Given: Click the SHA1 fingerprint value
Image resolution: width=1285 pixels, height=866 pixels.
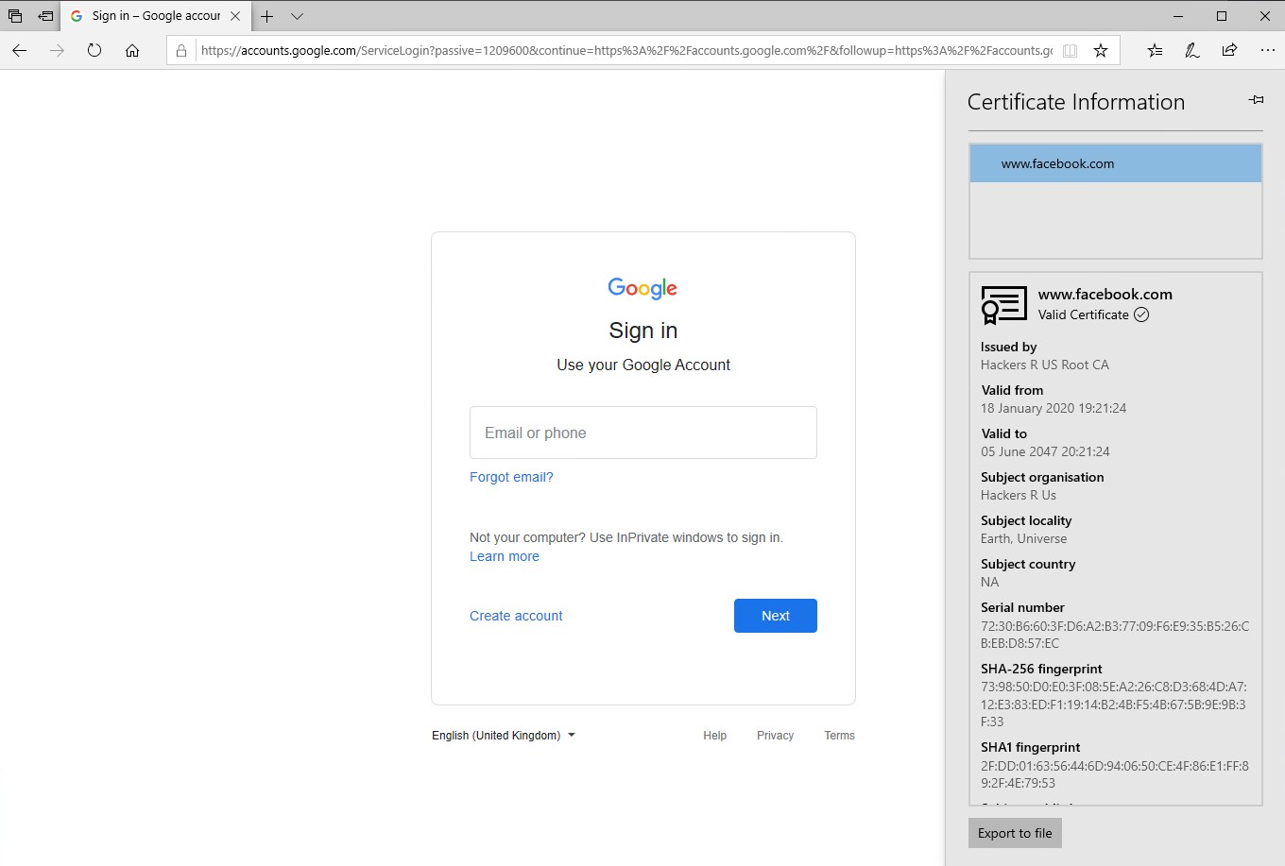Looking at the screenshot, I should 1115,774.
